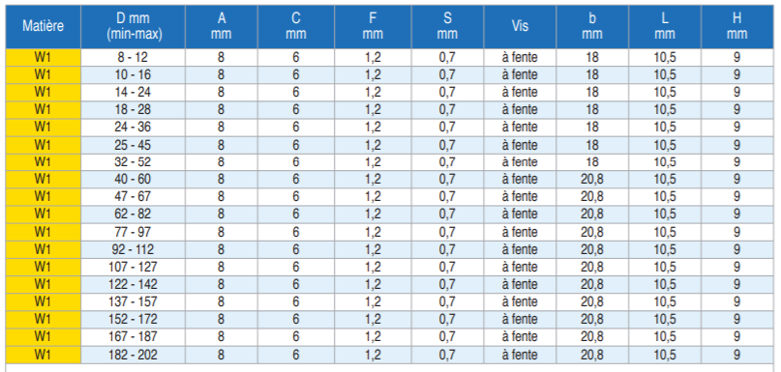The width and height of the screenshot is (781, 372).
Task: Select the 10 - 16 diameter cell
Action: (133, 75)
